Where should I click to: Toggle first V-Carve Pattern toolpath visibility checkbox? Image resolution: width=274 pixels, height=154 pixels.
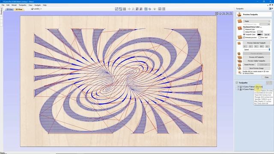[x=238, y=87]
